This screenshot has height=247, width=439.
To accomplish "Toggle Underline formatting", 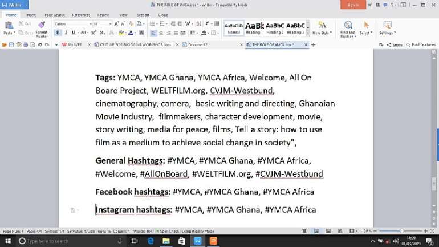I will 74,33.
